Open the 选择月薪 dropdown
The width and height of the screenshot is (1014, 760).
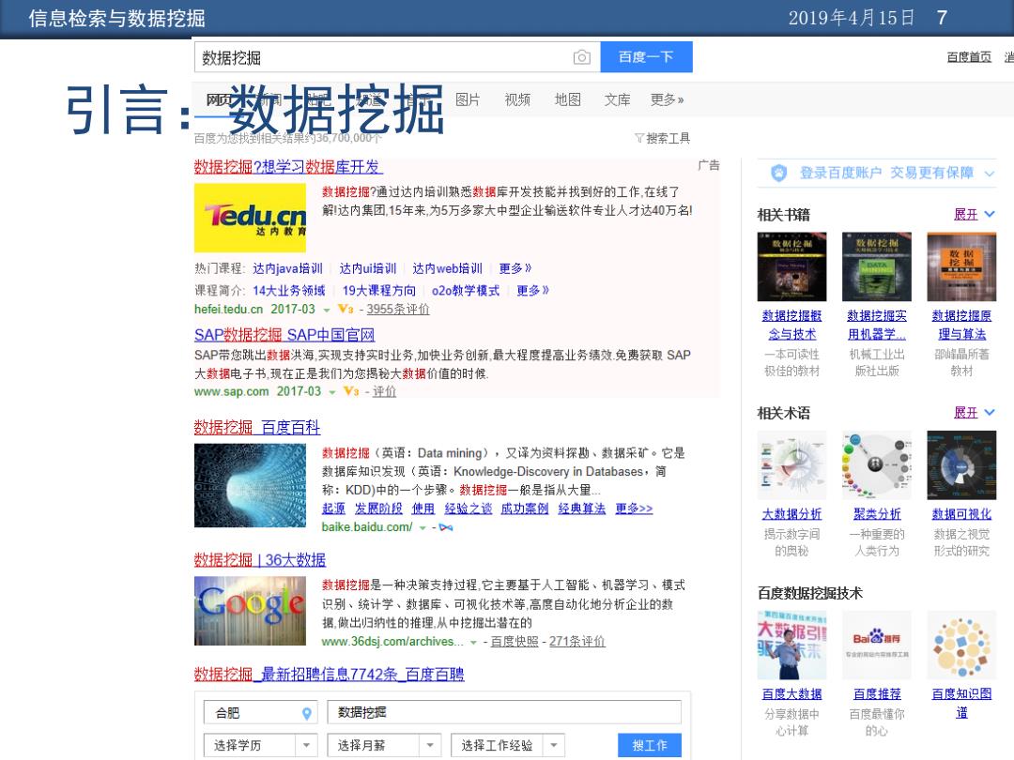pyautogui.click(x=384, y=745)
